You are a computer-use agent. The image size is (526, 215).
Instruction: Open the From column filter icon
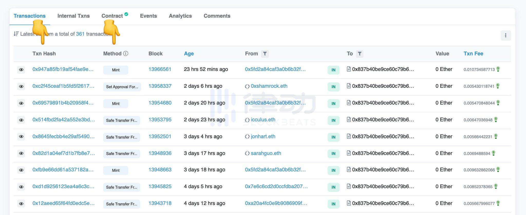pos(265,54)
